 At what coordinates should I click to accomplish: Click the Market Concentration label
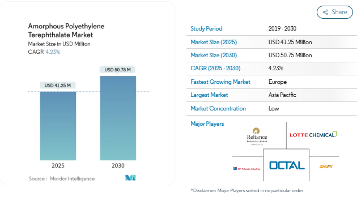click(x=218, y=109)
